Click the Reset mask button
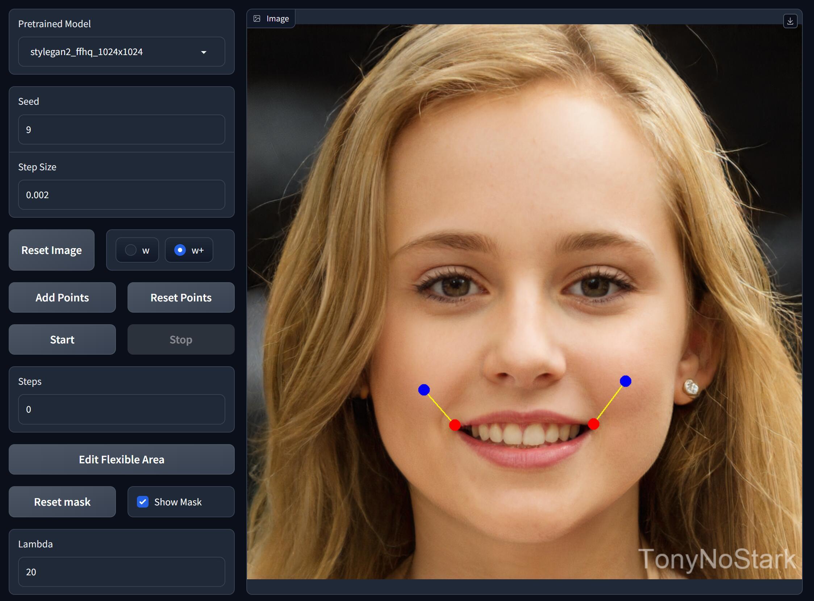 click(x=62, y=502)
